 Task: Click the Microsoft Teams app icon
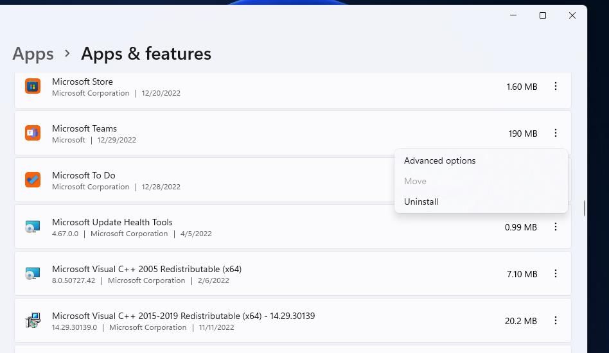tap(33, 133)
